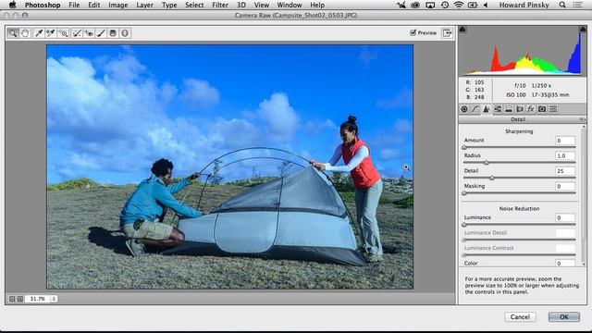592x333 pixels.
Task: Click the Noise Reduction Luminance slider handle
Action: point(464,225)
